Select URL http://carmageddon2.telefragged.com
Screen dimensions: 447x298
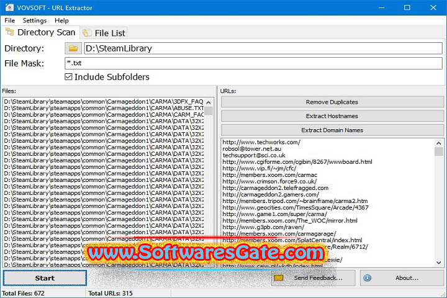276,188
